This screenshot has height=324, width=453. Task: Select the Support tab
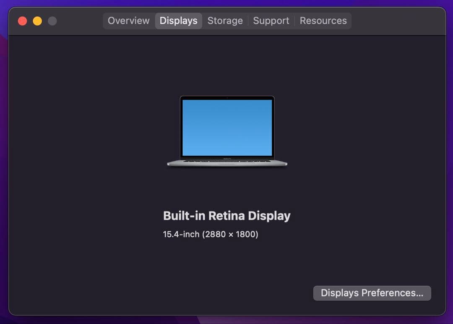(271, 21)
